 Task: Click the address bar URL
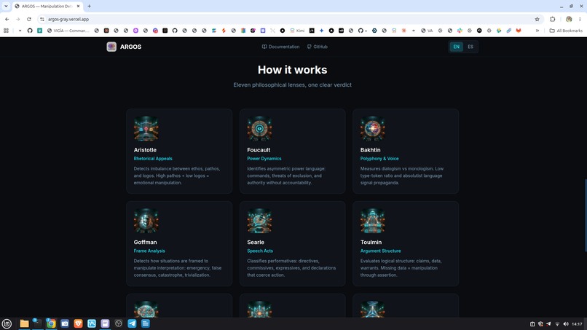[x=68, y=19]
